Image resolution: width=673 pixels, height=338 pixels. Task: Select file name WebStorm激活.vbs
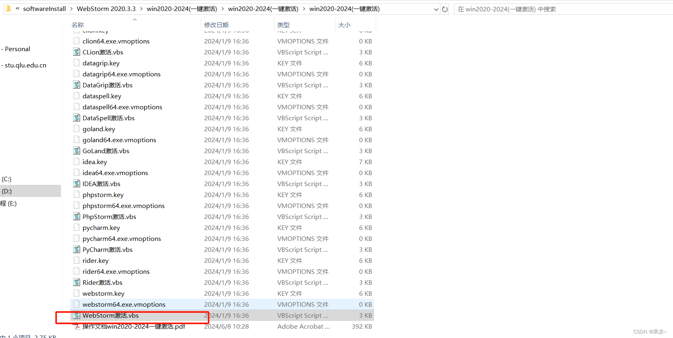coord(111,316)
